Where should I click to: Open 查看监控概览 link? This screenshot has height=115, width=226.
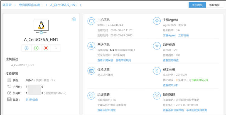point(171,60)
